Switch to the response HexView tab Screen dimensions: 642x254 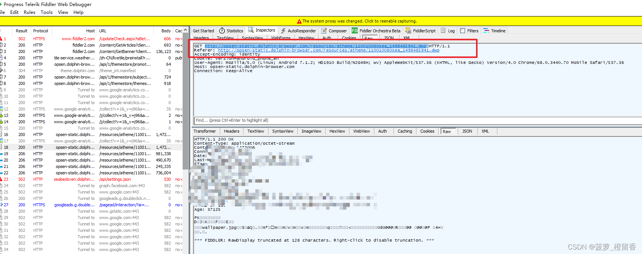337,131
